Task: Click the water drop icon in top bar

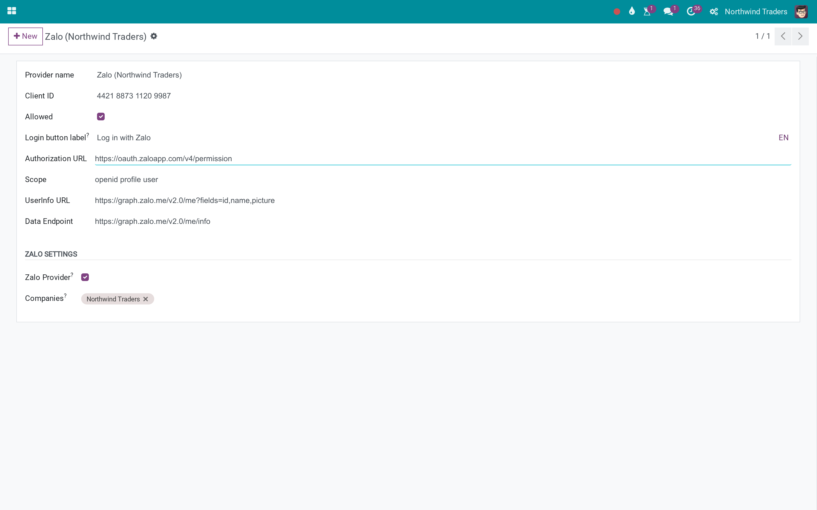Action: click(632, 11)
